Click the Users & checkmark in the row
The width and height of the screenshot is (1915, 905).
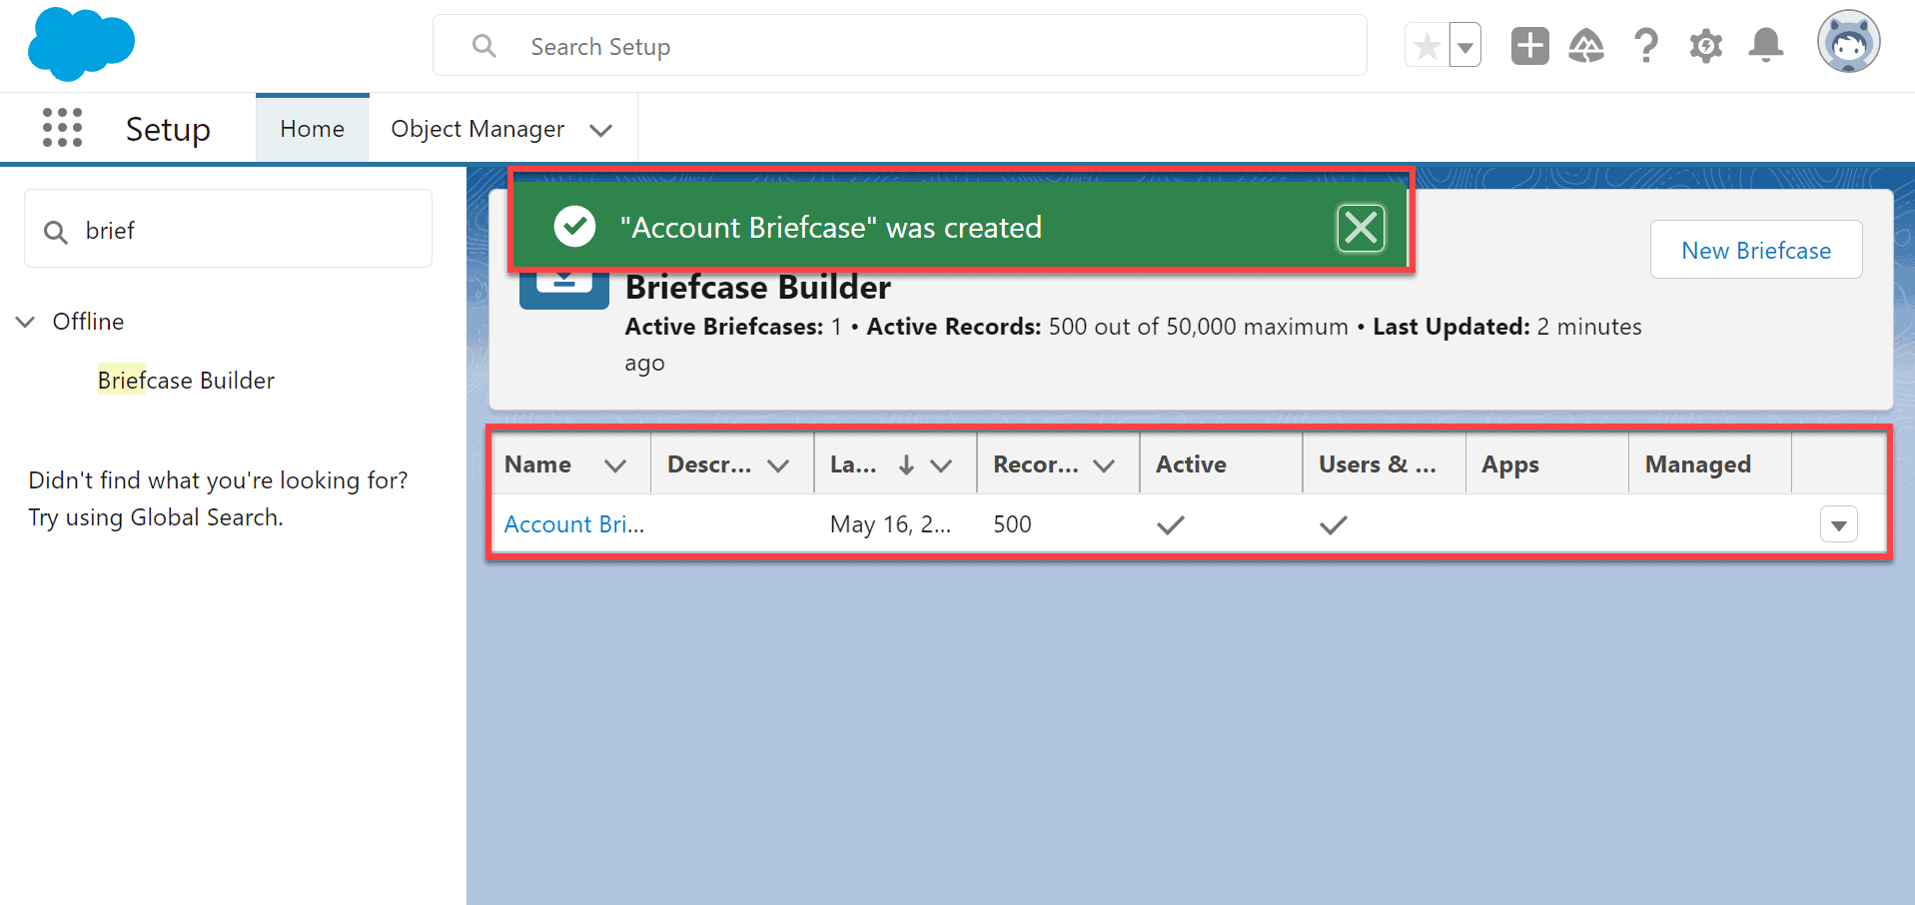point(1333,523)
